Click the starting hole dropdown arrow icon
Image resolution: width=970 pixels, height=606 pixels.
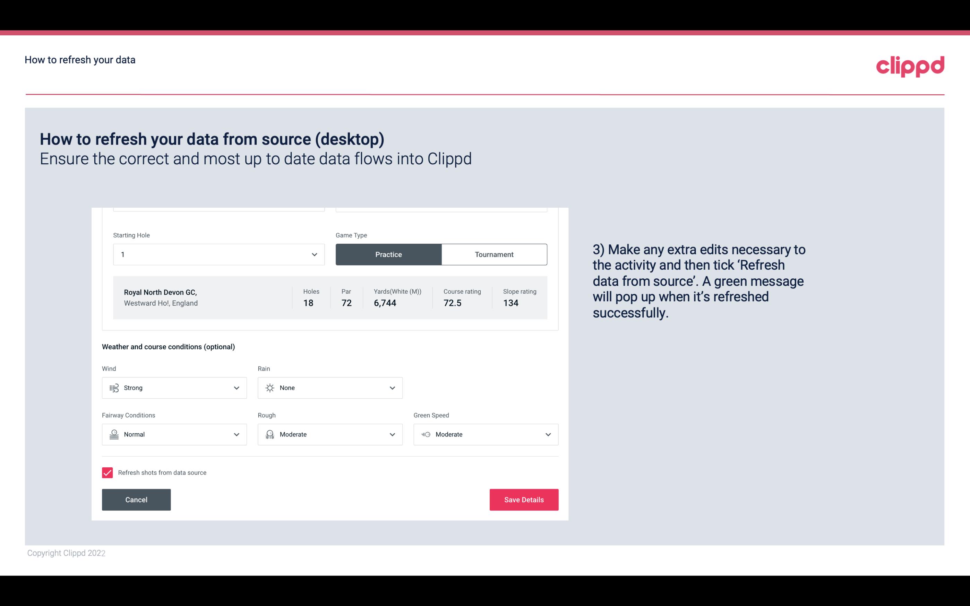coord(314,254)
